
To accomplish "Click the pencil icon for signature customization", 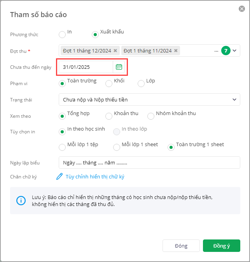I will coord(59,176).
